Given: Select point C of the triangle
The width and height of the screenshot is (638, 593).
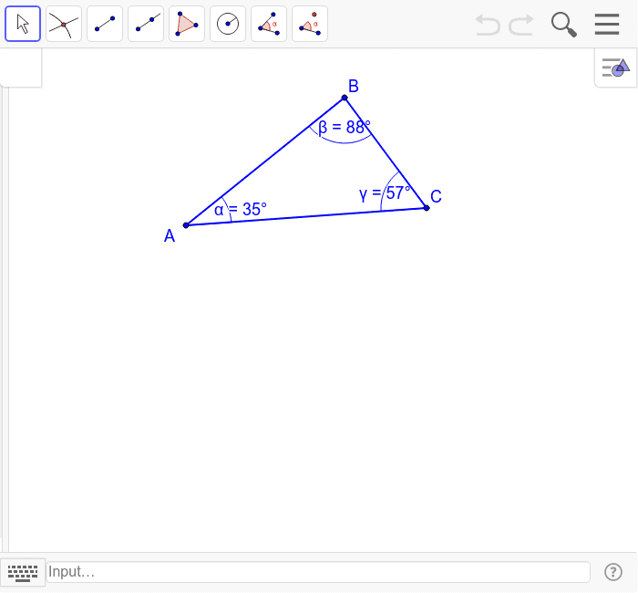Looking at the screenshot, I should pyautogui.click(x=427, y=208).
